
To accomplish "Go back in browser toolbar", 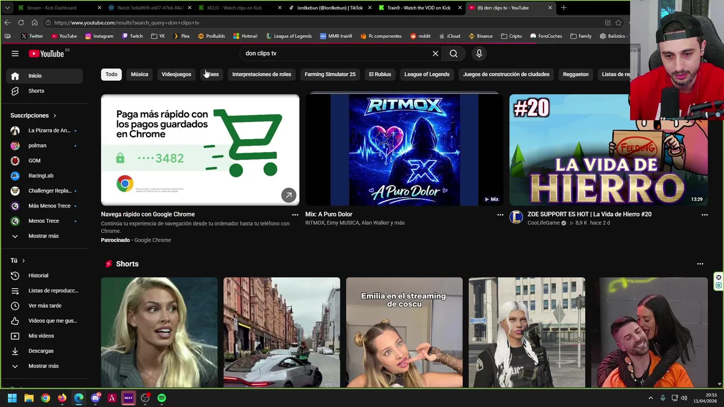I will click(x=7, y=23).
